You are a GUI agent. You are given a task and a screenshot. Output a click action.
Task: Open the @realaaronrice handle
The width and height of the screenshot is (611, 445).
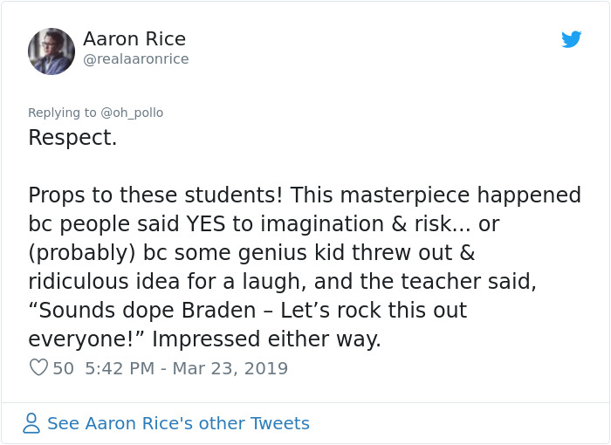(135, 59)
